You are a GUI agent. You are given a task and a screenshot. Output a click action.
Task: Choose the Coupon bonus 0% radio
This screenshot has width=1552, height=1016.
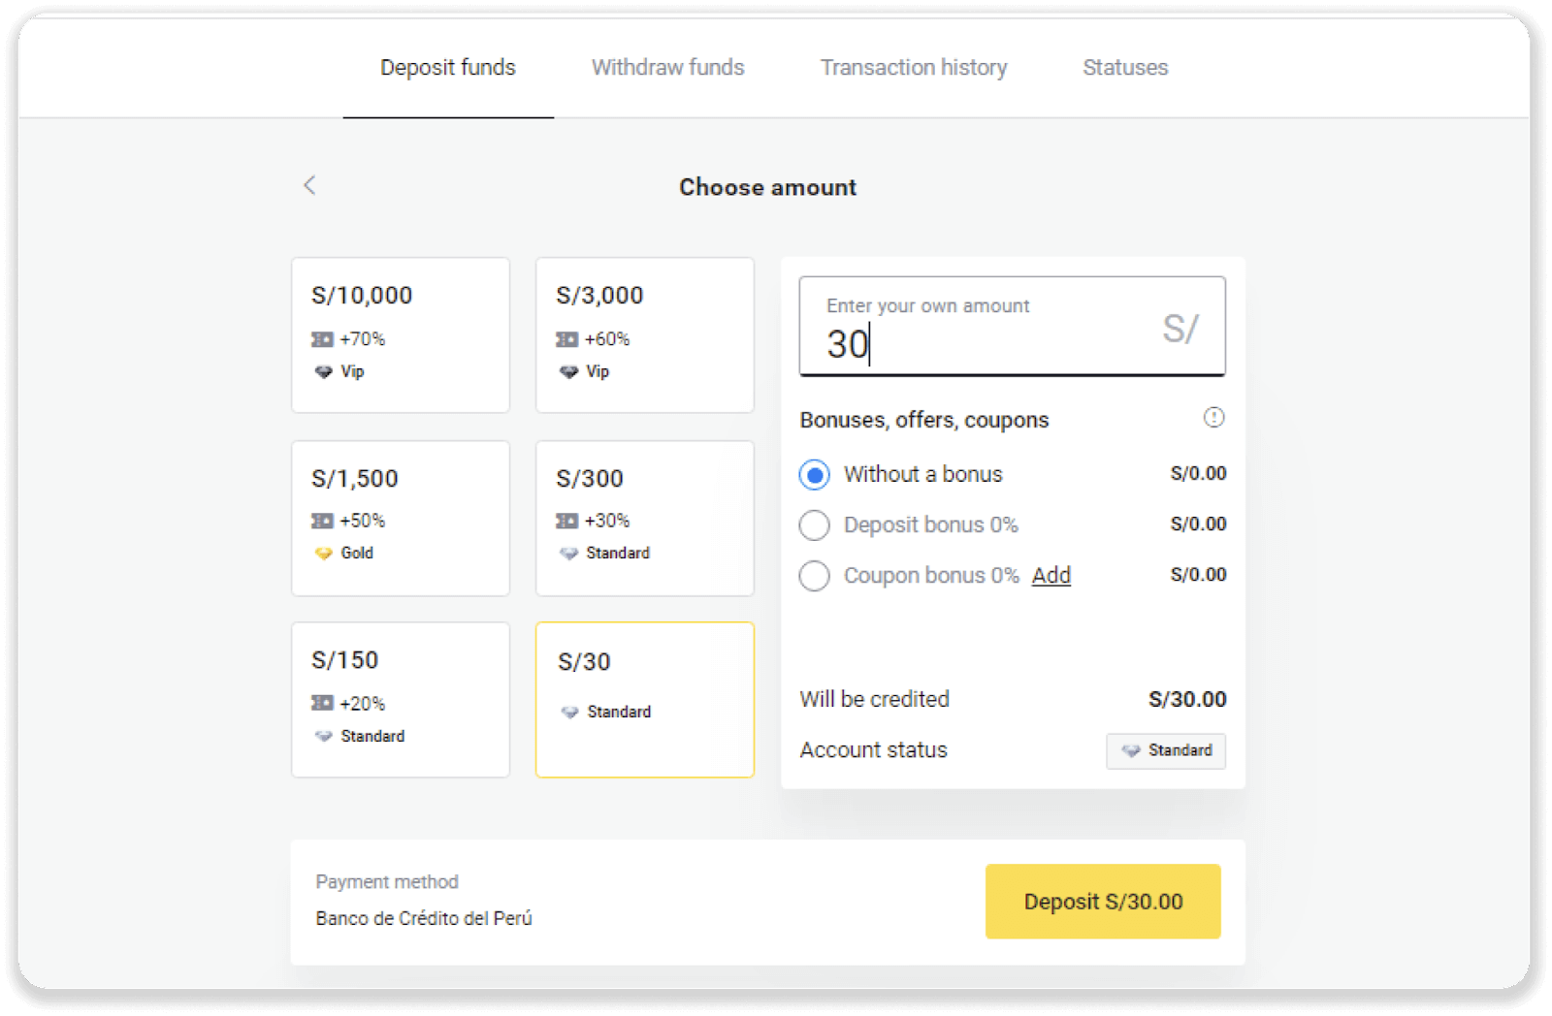[x=815, y=576]
